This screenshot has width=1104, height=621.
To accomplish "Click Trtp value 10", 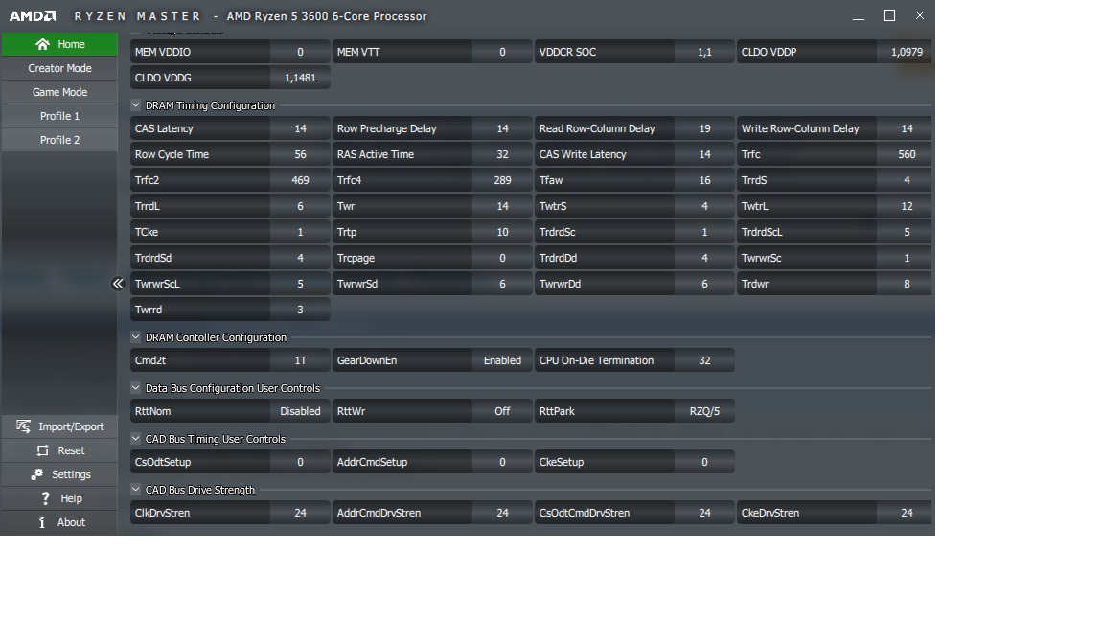I will click(x=503, y=232).
